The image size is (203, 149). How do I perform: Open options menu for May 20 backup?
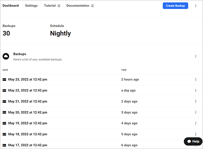click(196, 112)
